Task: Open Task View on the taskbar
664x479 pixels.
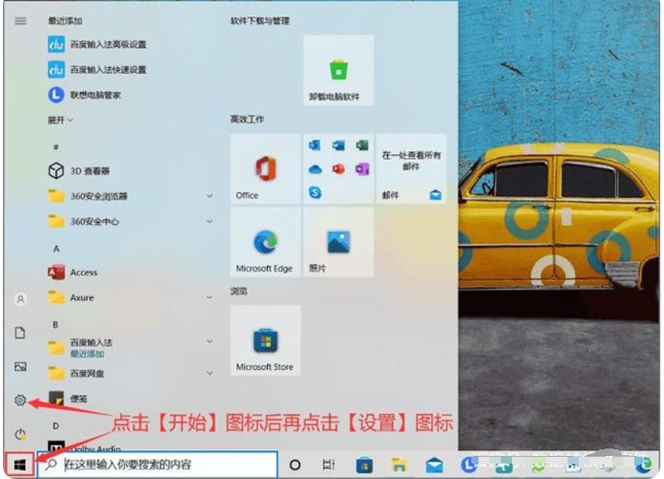Action: (x=329, y=465)
